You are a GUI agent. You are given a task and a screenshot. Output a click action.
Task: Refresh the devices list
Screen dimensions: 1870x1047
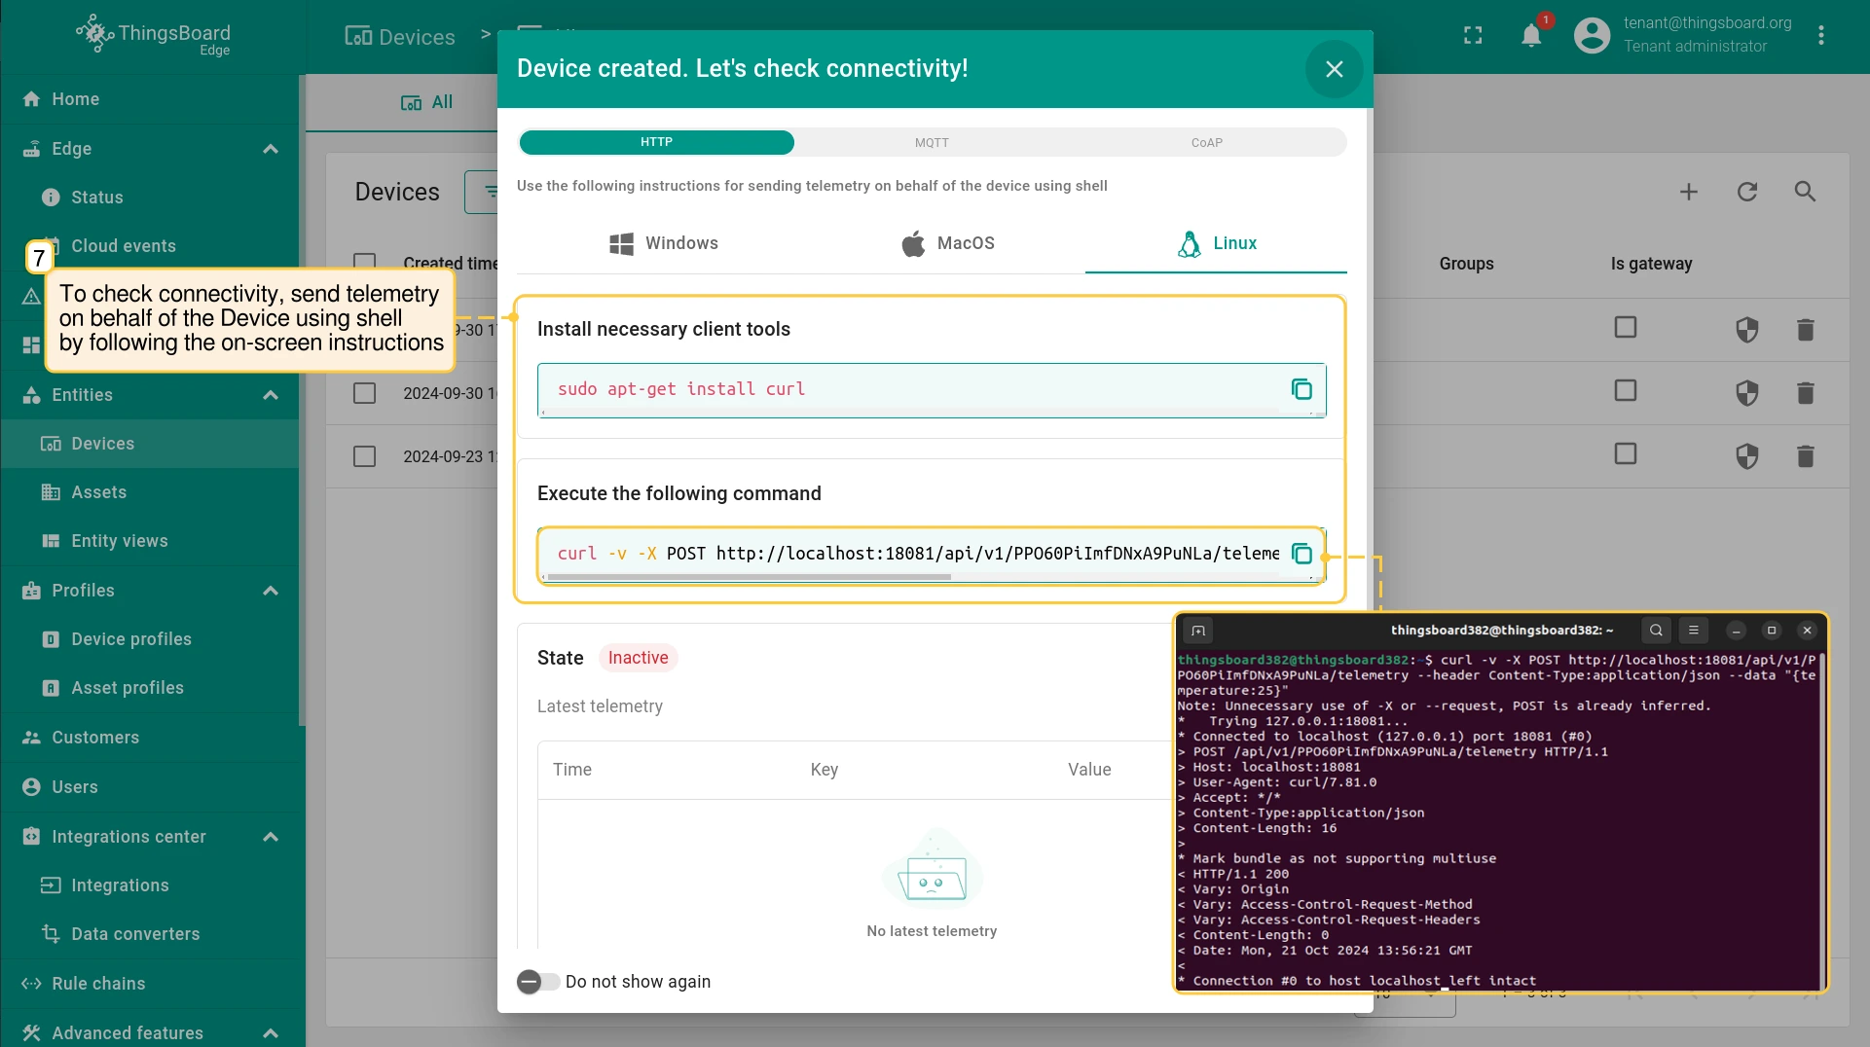pyautogui.click(x=1747, y=192)
